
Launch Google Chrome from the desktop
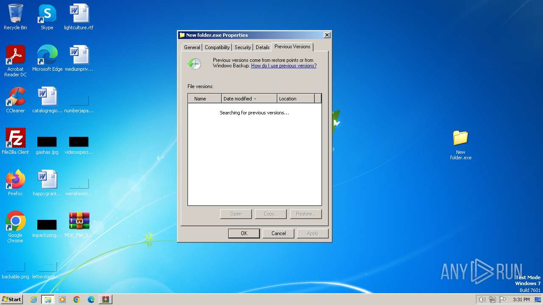click(x=15, y=227)
